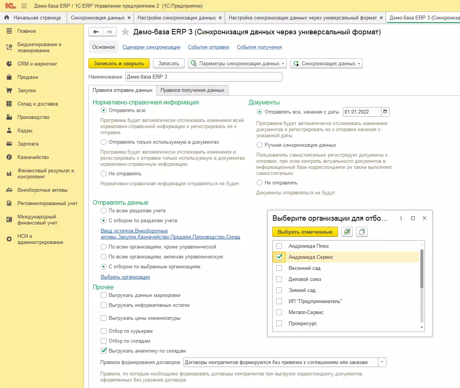Open Внеоборотные активы section
The image size is (460, 388).
42,190
